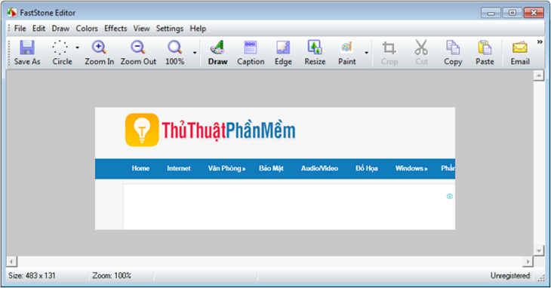
Task: Close the FastStone Editor window
Action: 534,13
